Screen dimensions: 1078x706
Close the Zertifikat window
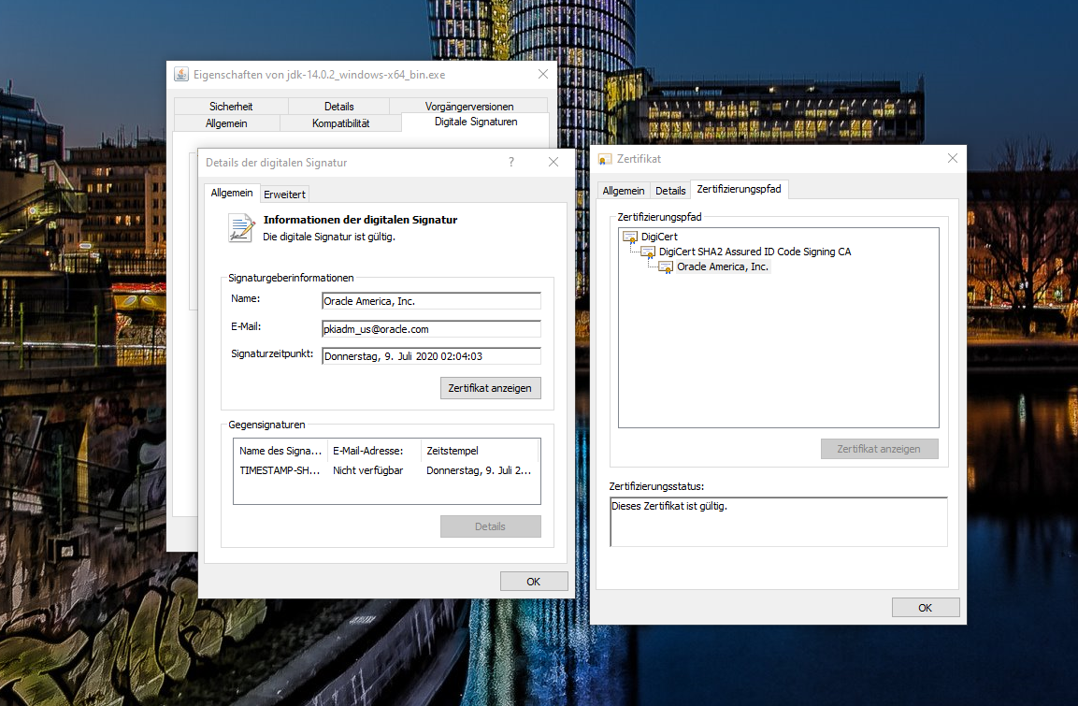coord(952,159)
